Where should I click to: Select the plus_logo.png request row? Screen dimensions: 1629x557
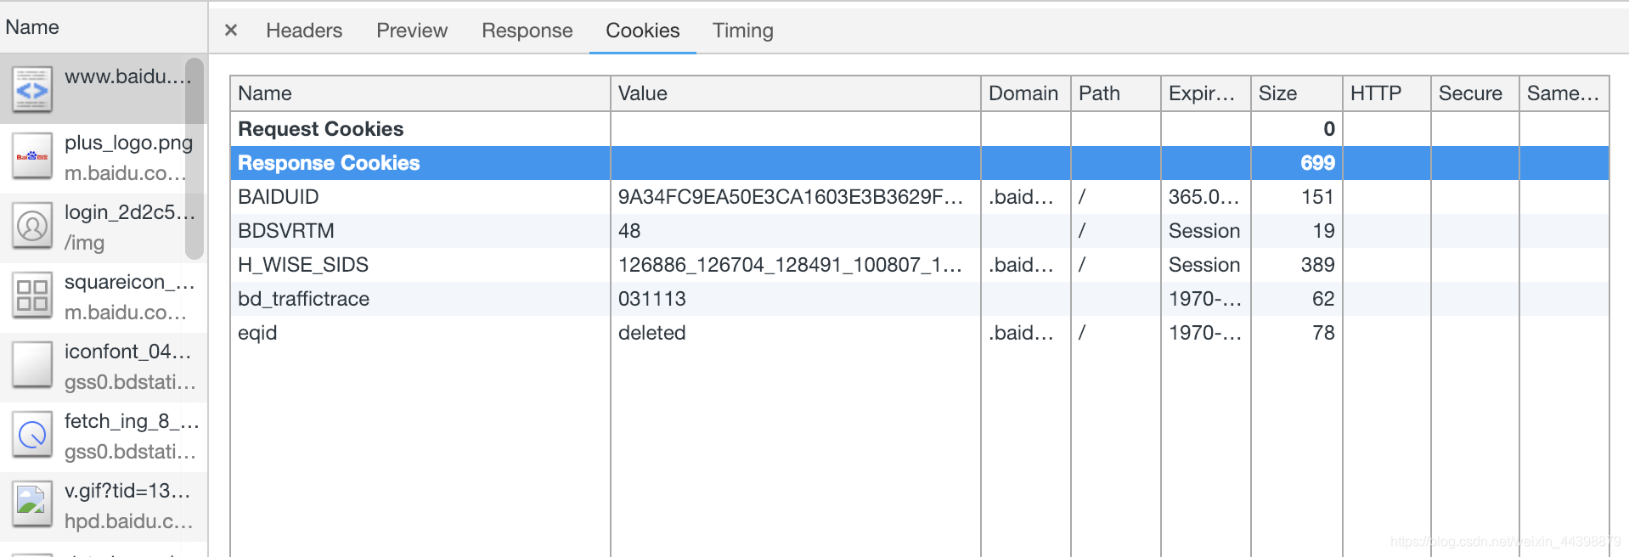click(104, 158)
